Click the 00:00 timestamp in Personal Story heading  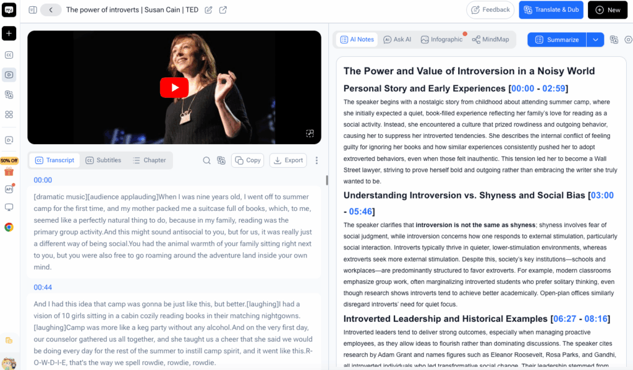[x=523, y=88]
